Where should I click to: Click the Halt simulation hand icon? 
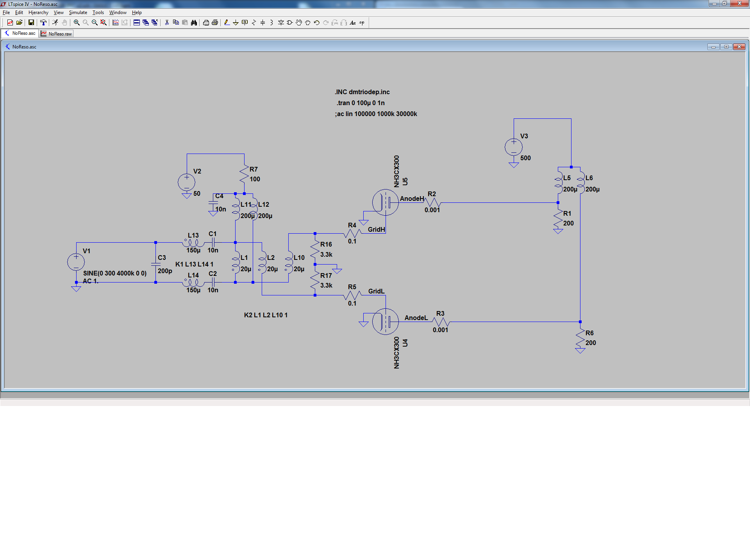(64, 23)
